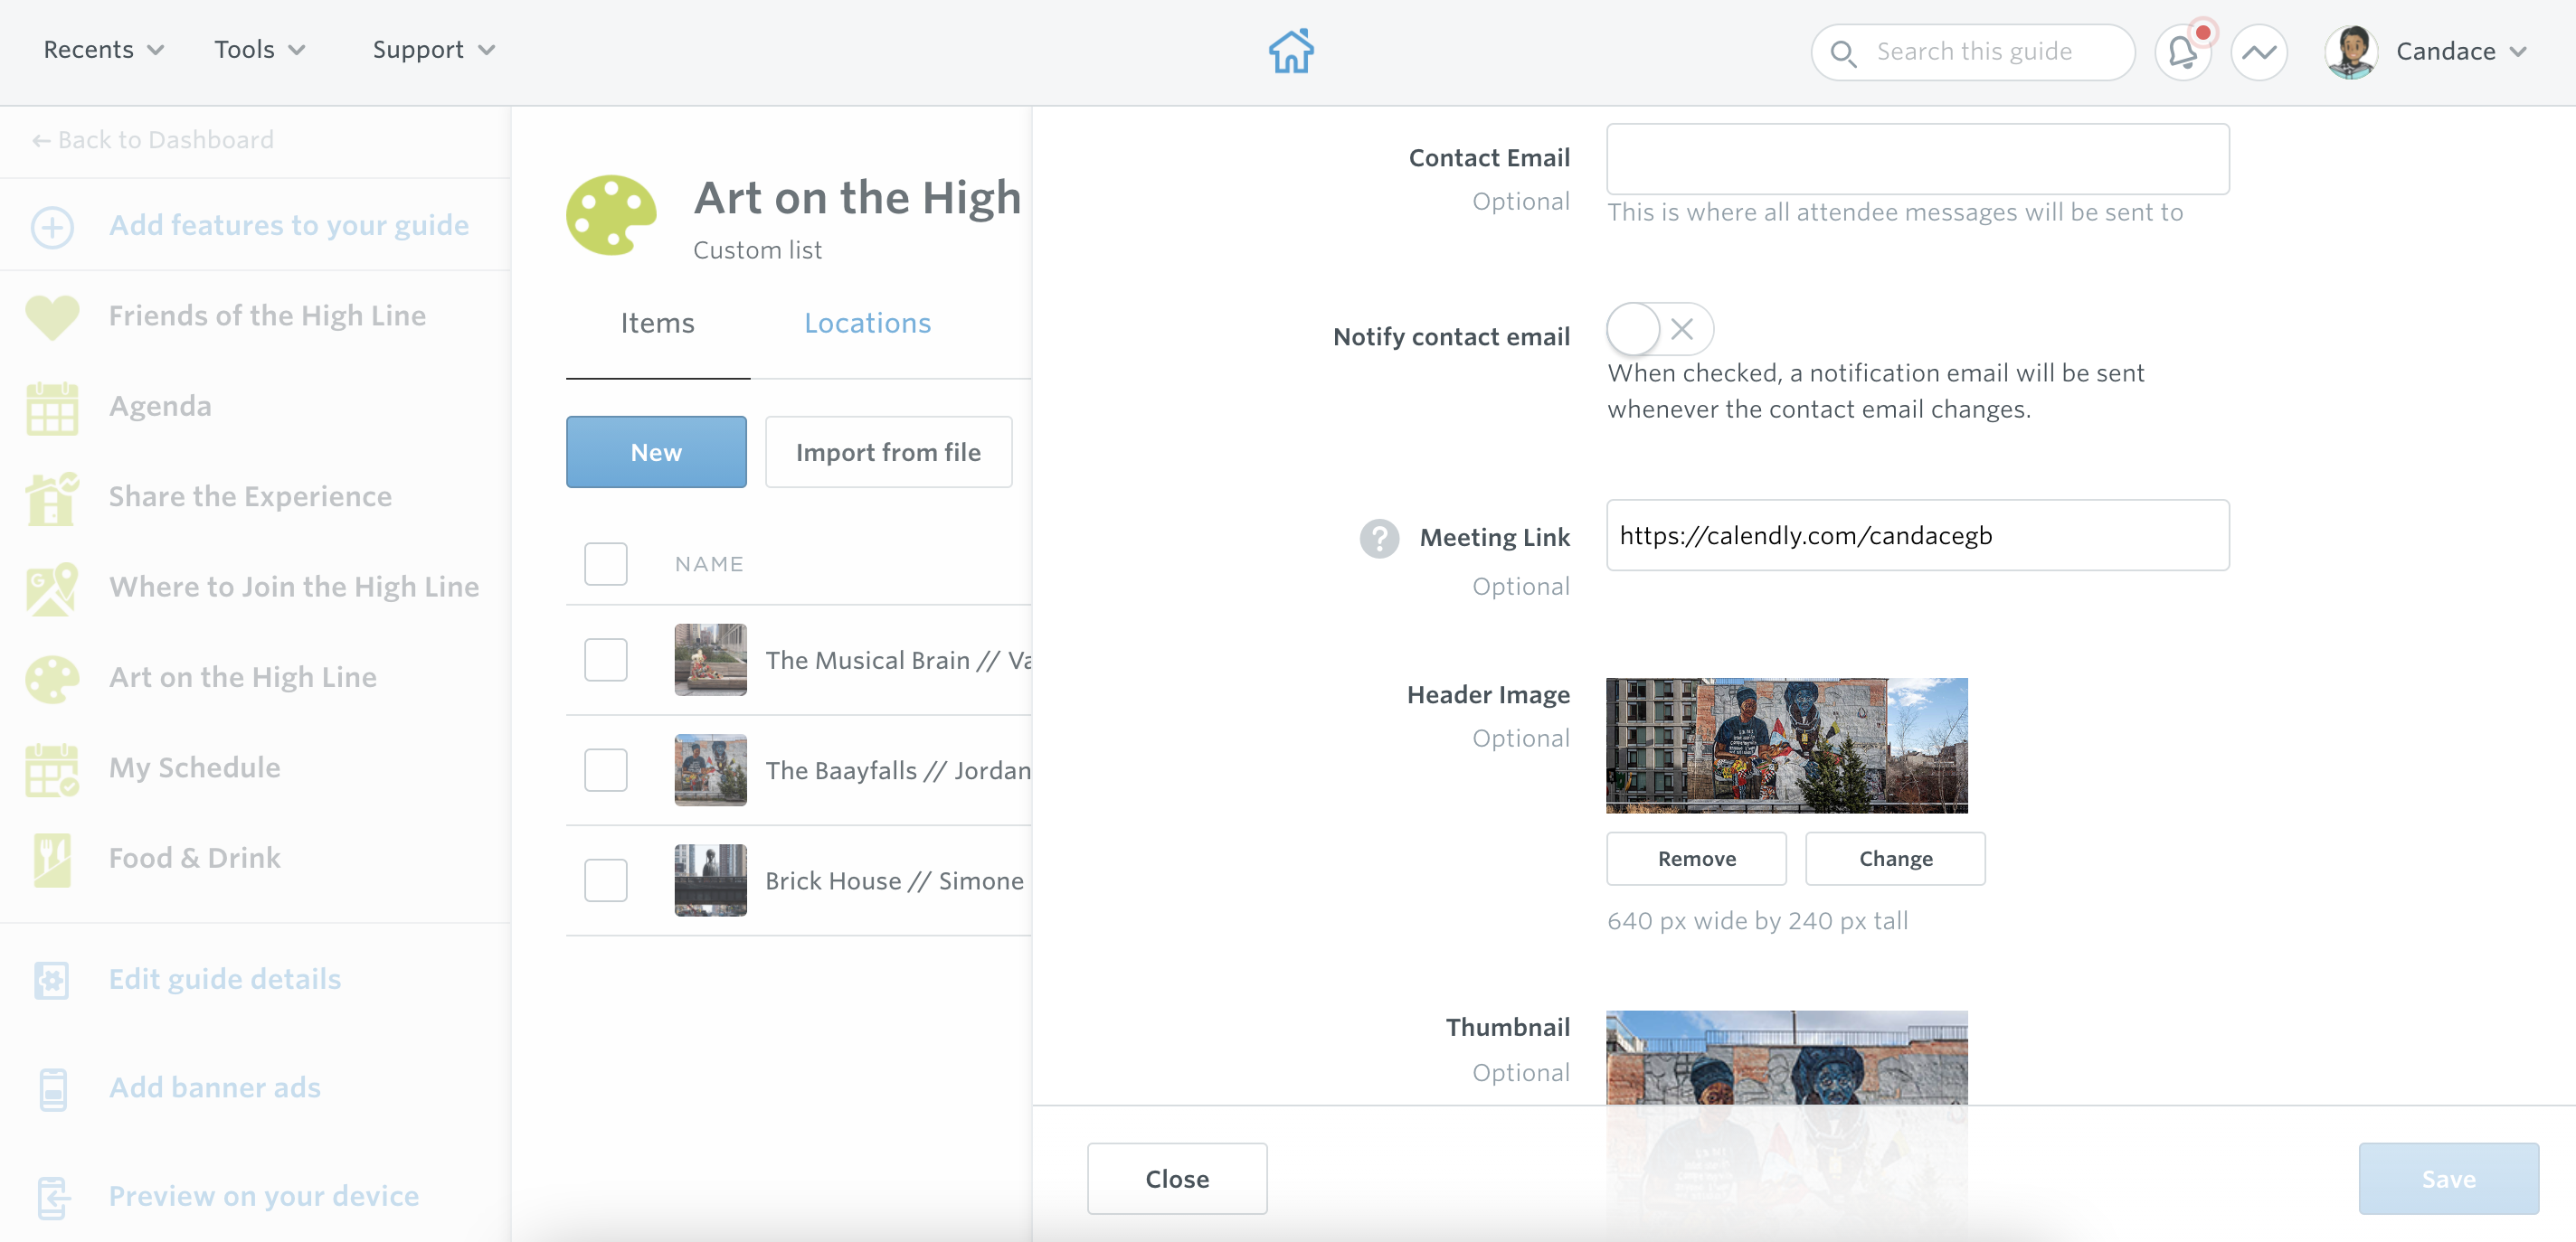Click the Contact Email input field

[x=1917, y=159]
